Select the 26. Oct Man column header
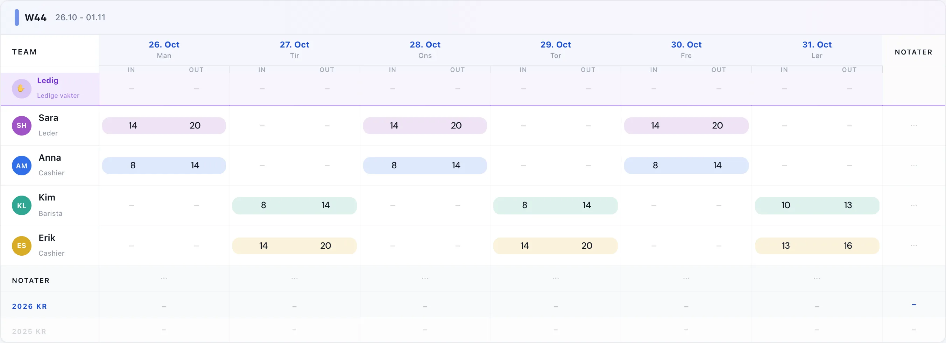 164,50
